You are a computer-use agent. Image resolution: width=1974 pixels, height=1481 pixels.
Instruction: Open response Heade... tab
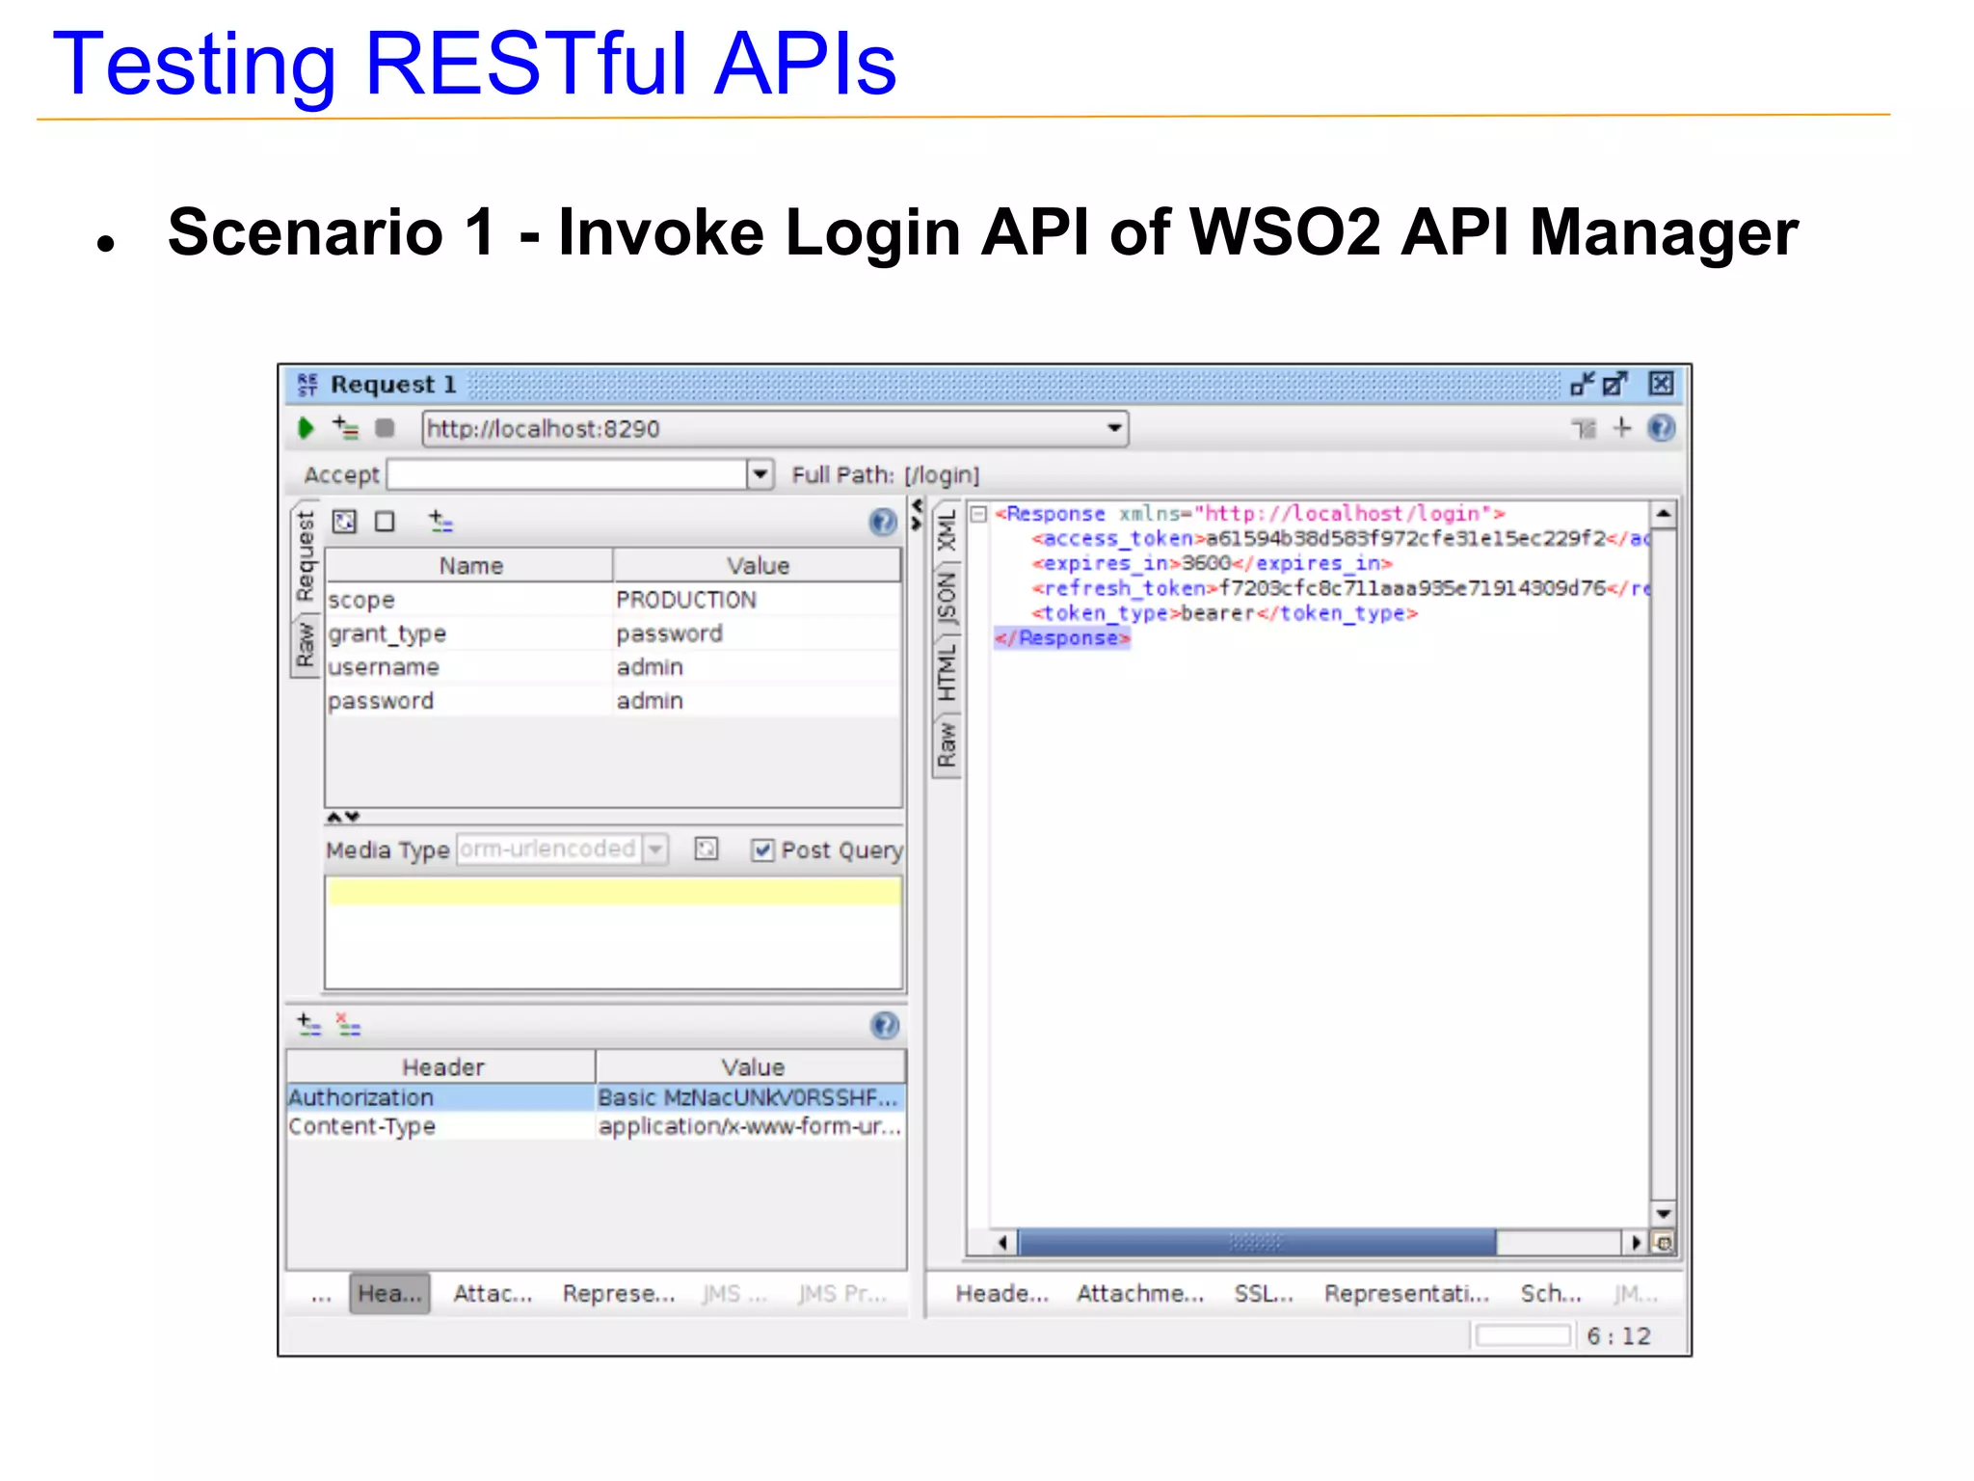coord(1001,1293)
